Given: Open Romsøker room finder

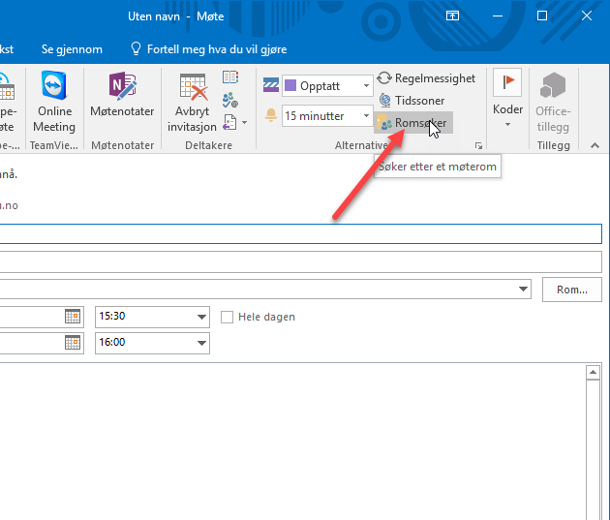Looking at the screenshot, I should point(412,123).
